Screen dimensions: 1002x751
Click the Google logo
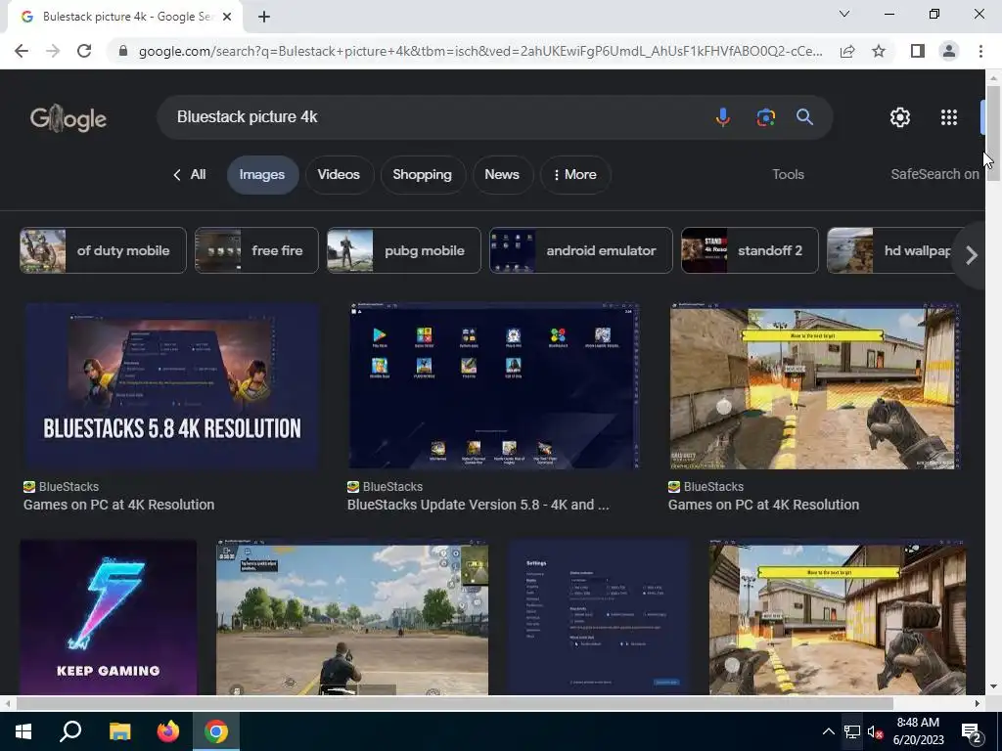[x=68, y=118]
